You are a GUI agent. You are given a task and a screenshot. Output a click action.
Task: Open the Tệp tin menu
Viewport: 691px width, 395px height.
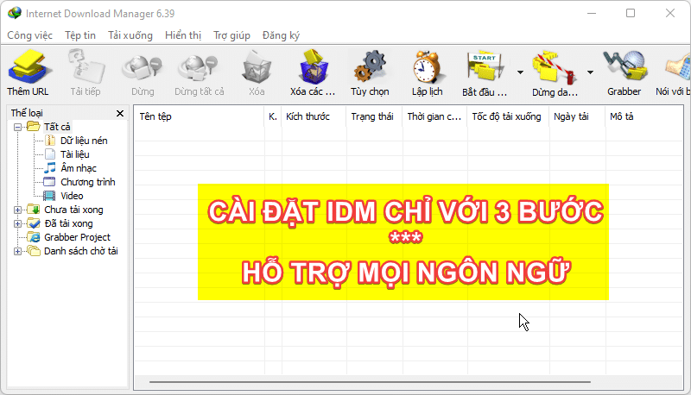[x=80, y=35]
